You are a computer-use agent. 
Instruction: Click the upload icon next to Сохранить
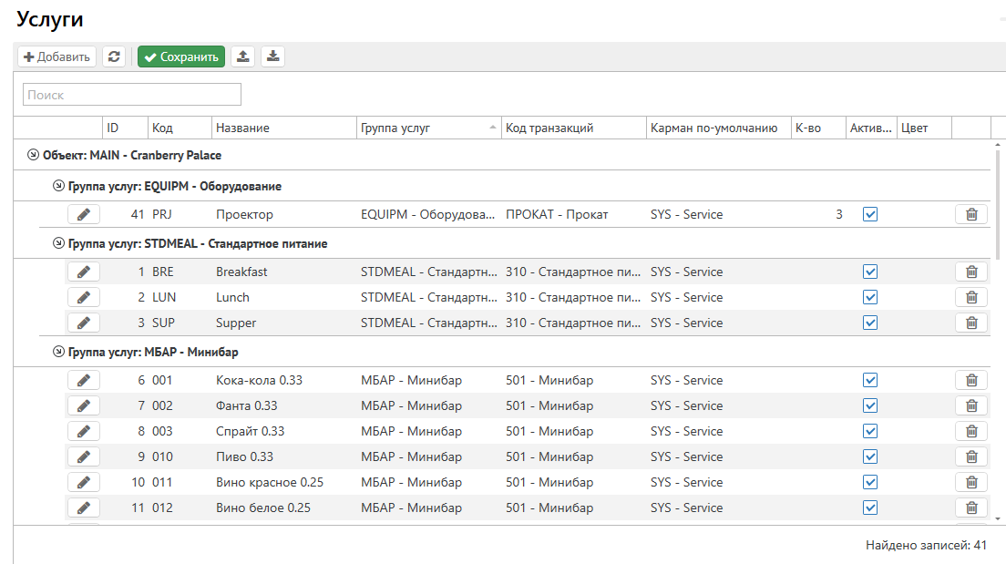(242, 56)
